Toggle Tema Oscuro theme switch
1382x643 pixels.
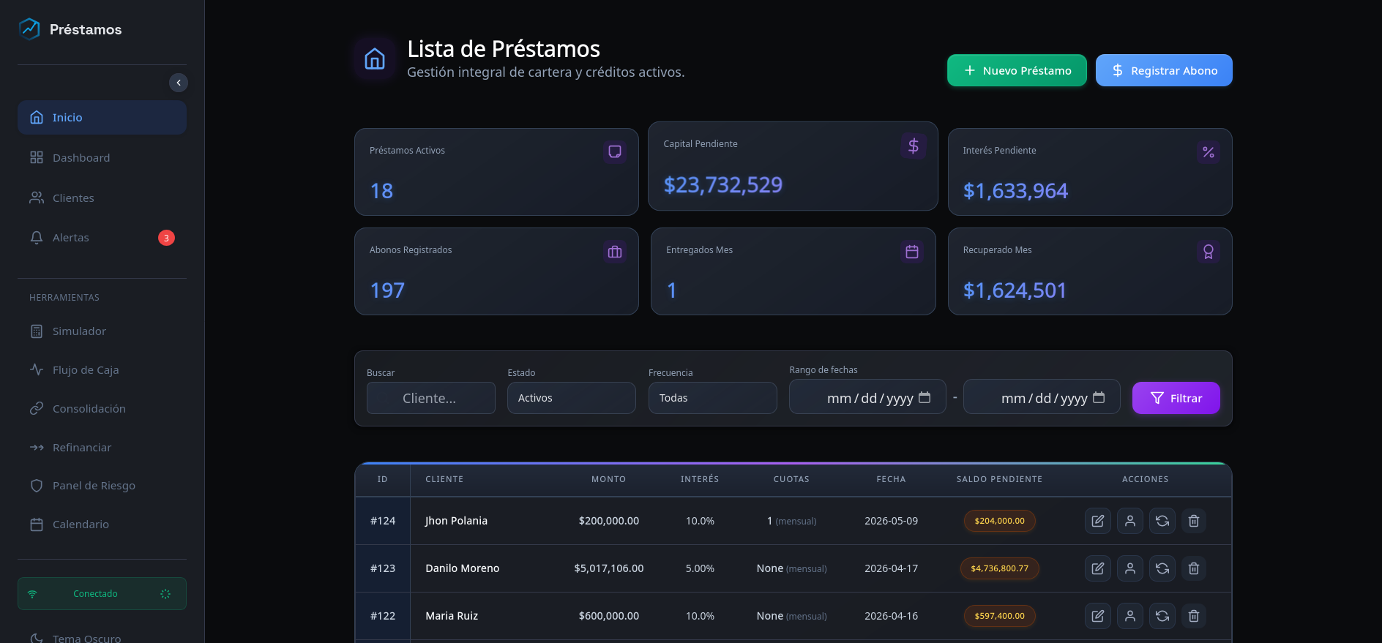click(x=102, y=638)
